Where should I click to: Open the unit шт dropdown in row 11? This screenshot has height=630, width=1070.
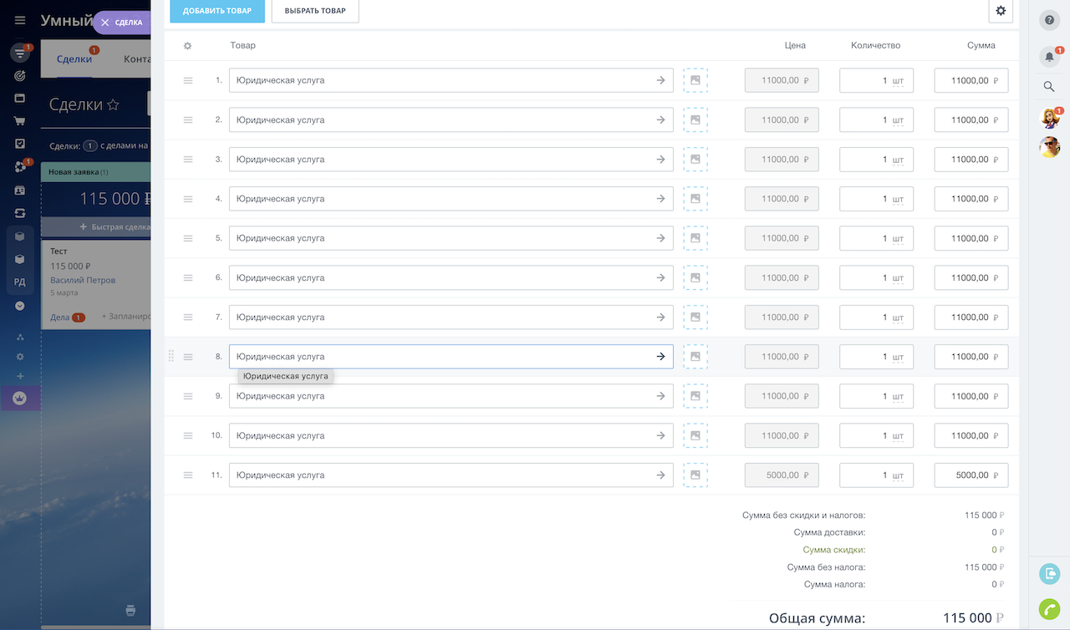(898, 475)
